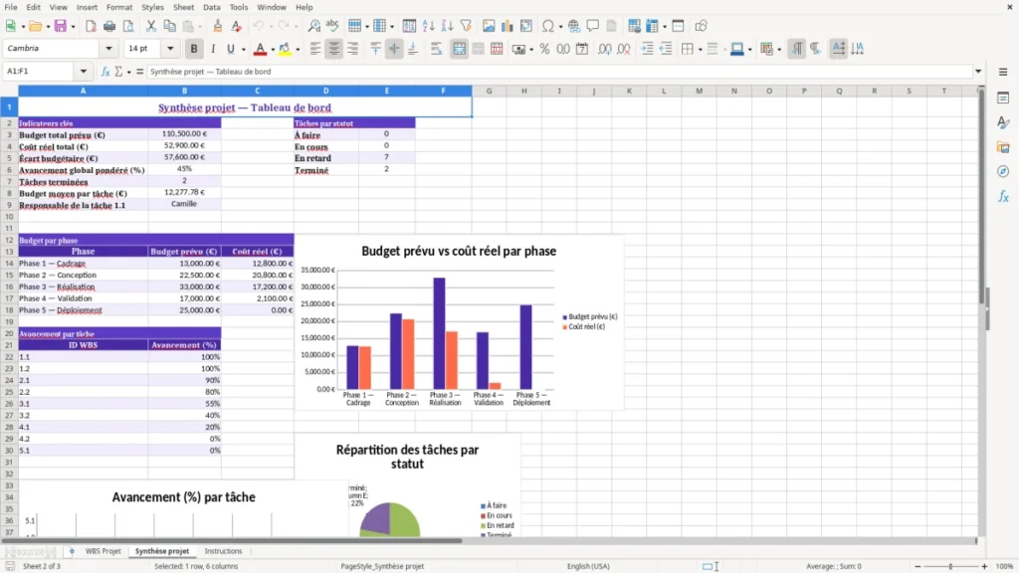Click the zoom in plus button
The width and height of the screenshot is (1019, 573).
point(984,566)
